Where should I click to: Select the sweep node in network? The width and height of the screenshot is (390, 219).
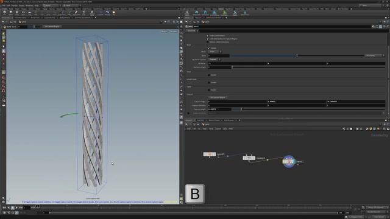click(249, 158)
